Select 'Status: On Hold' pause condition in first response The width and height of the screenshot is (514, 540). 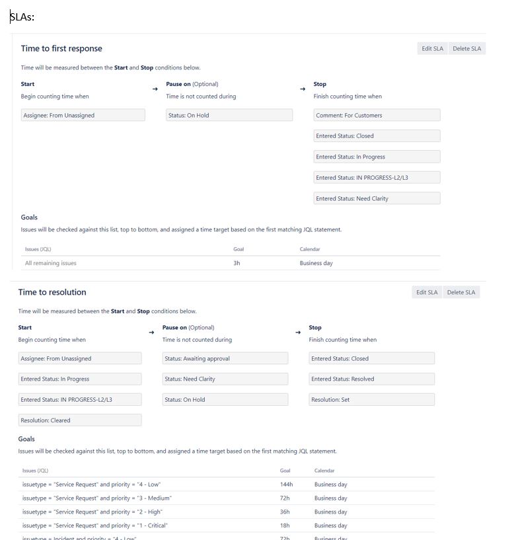(x=229, y=115)
